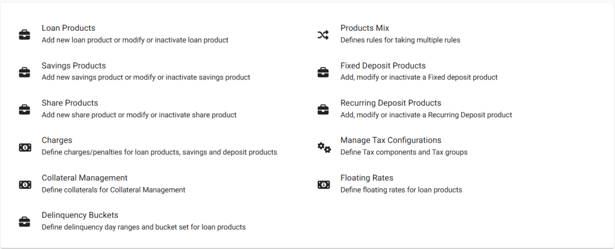The height and width of the screenshot is (249, 615).
Task: Open the Charges title
Action: (57, 140)
